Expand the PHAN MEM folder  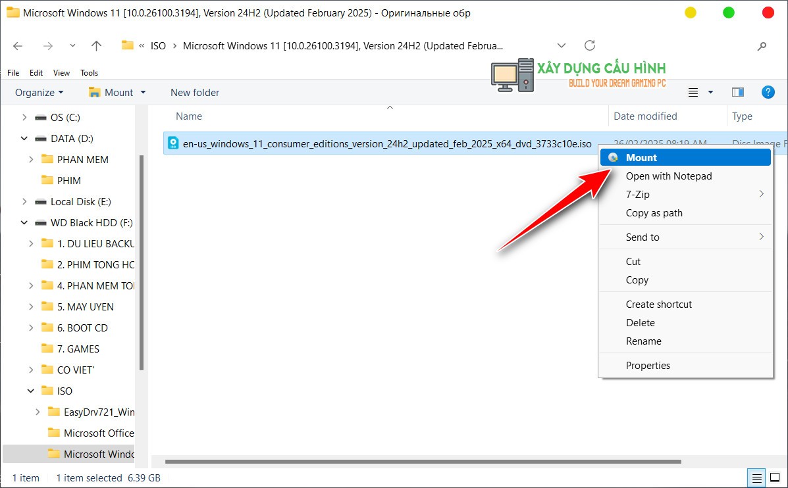coord(31,160)
